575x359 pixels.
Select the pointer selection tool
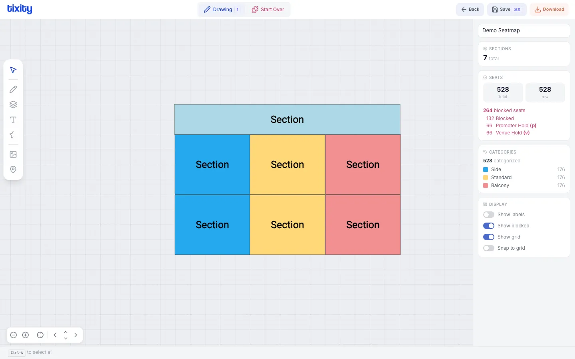[13, 70]
